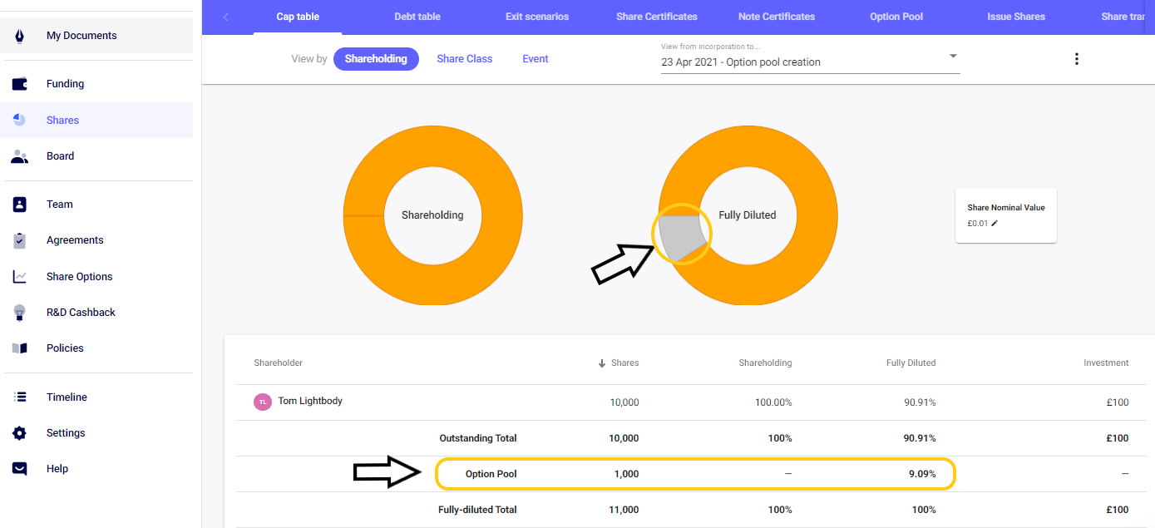Select the Shareholding view toggle

point(376,59)
